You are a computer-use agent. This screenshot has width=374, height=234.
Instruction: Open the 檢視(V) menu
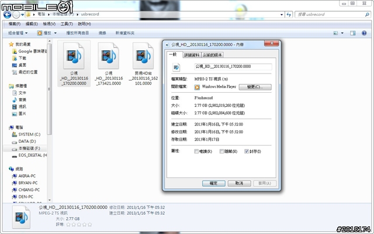(x=49, y=24)
